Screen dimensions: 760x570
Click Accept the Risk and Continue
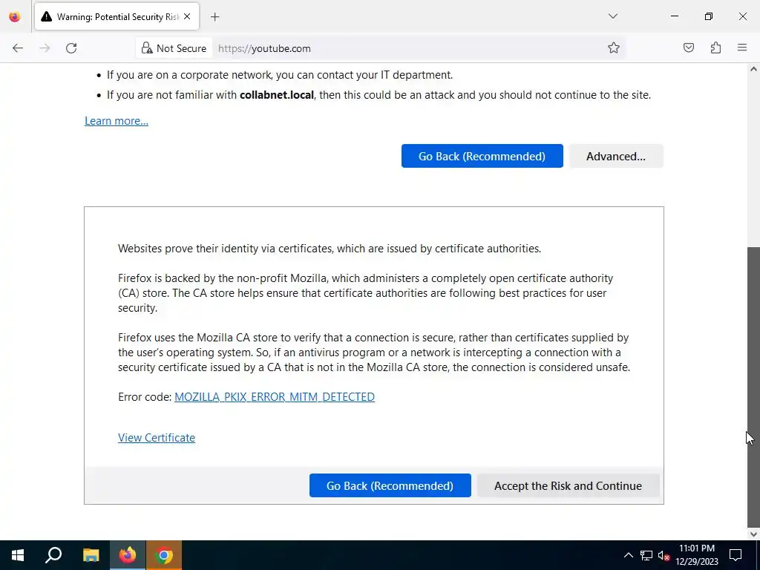(568, 485)
